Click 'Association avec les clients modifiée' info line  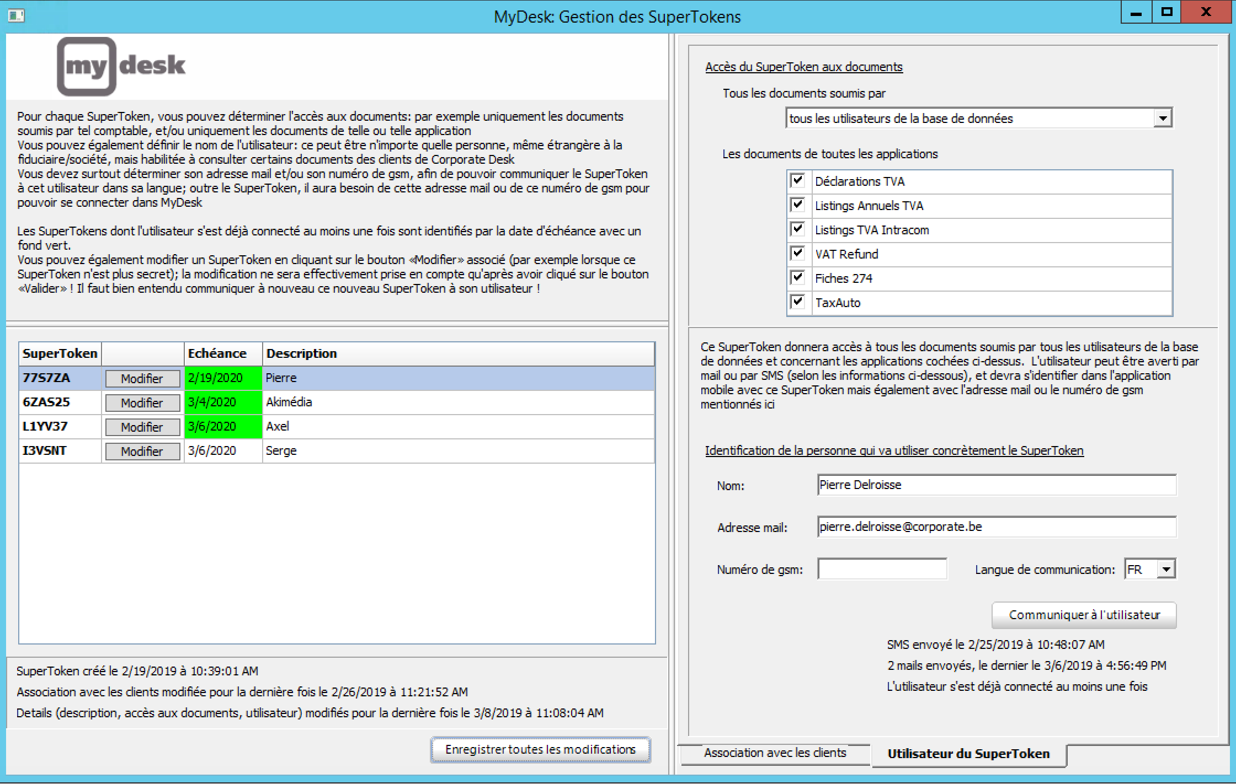[x=242, y=692]
